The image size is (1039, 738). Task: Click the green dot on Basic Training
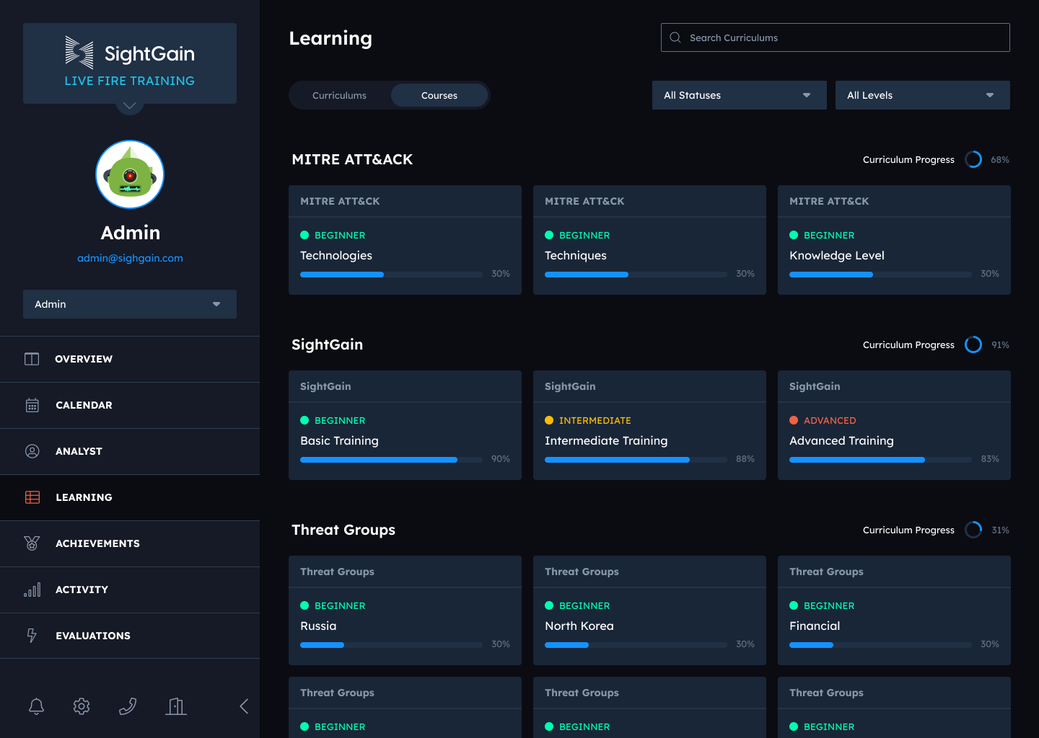click(304, 420)
